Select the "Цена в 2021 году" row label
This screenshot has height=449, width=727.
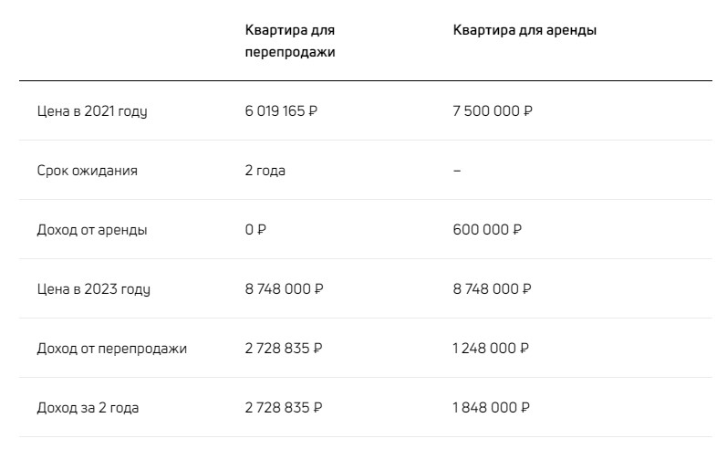[92, 111]
